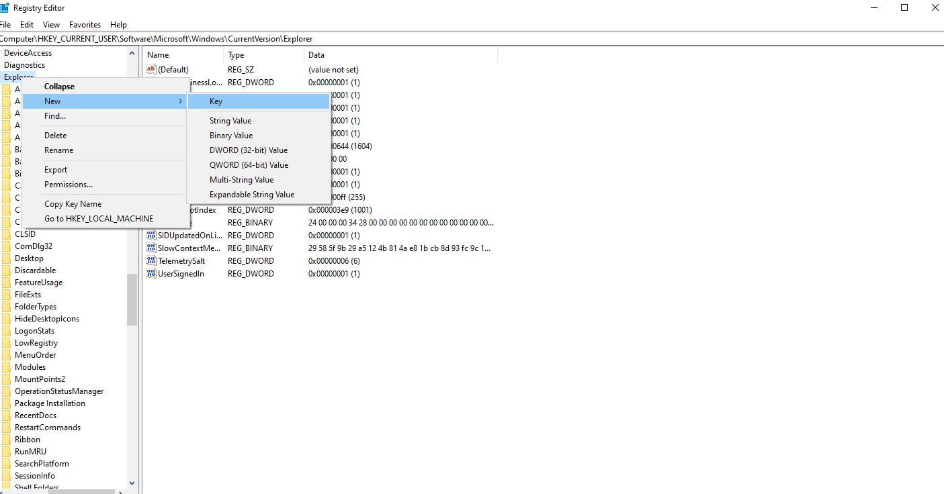This screenshot has height=494, width=944.
Task: Click the folder icon next to HideDesktopIcons
Action: click(x=7, y=318)
